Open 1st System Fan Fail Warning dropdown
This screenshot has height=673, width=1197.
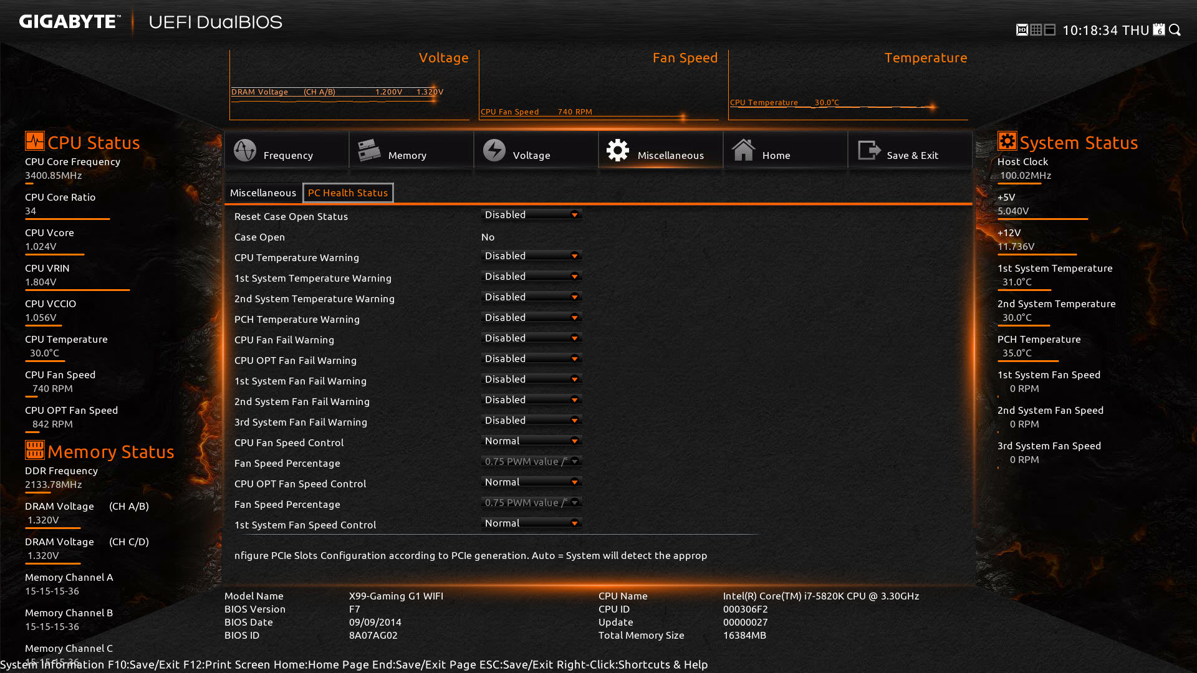pos(532,379)
